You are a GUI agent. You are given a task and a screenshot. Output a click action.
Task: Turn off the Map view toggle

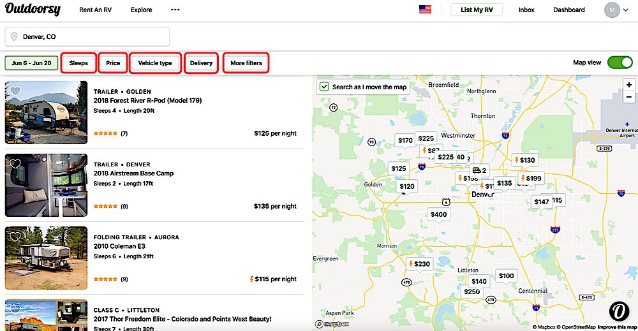tap(619, 63)
